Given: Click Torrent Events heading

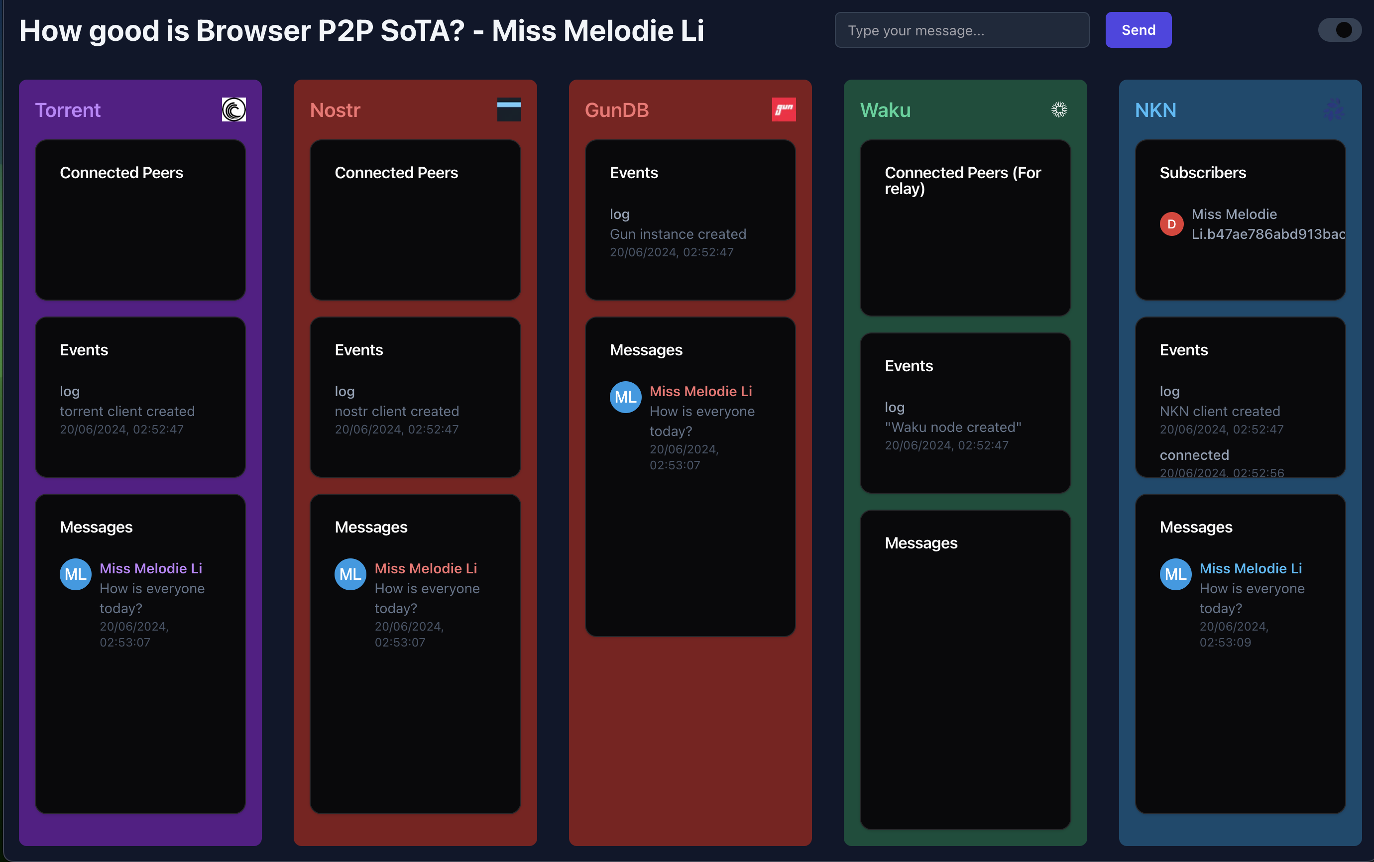Looking at the screenshot, I should tap(84, 350).
